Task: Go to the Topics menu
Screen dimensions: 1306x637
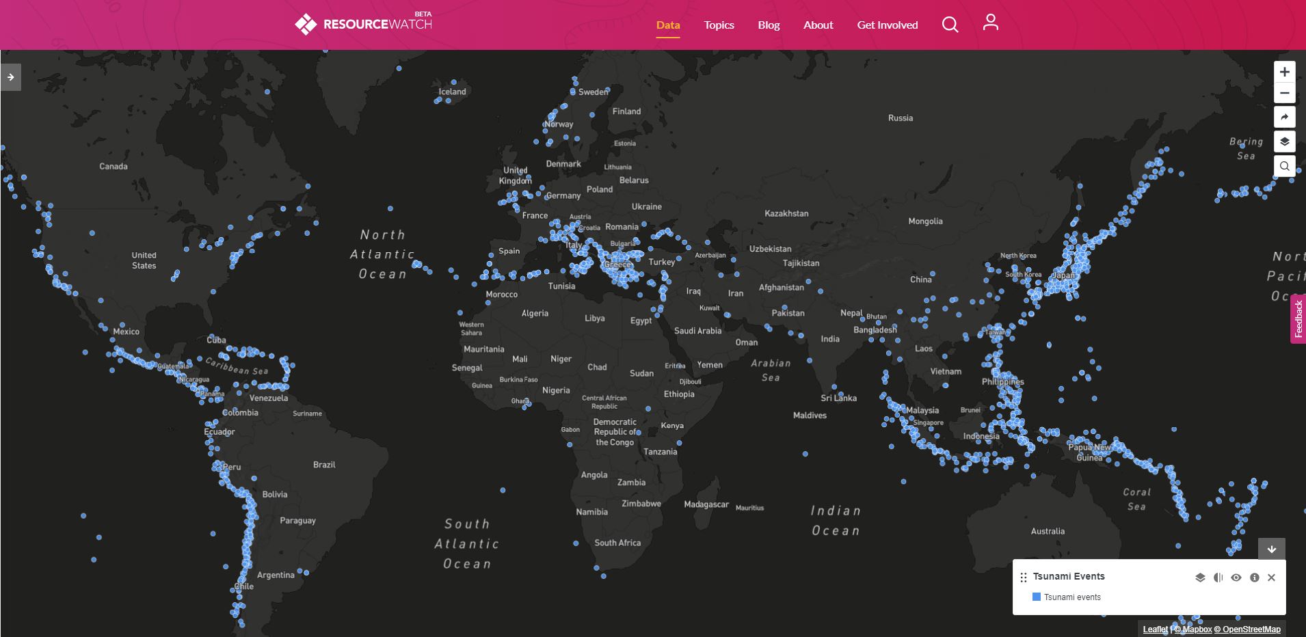Action: point(719,25)
